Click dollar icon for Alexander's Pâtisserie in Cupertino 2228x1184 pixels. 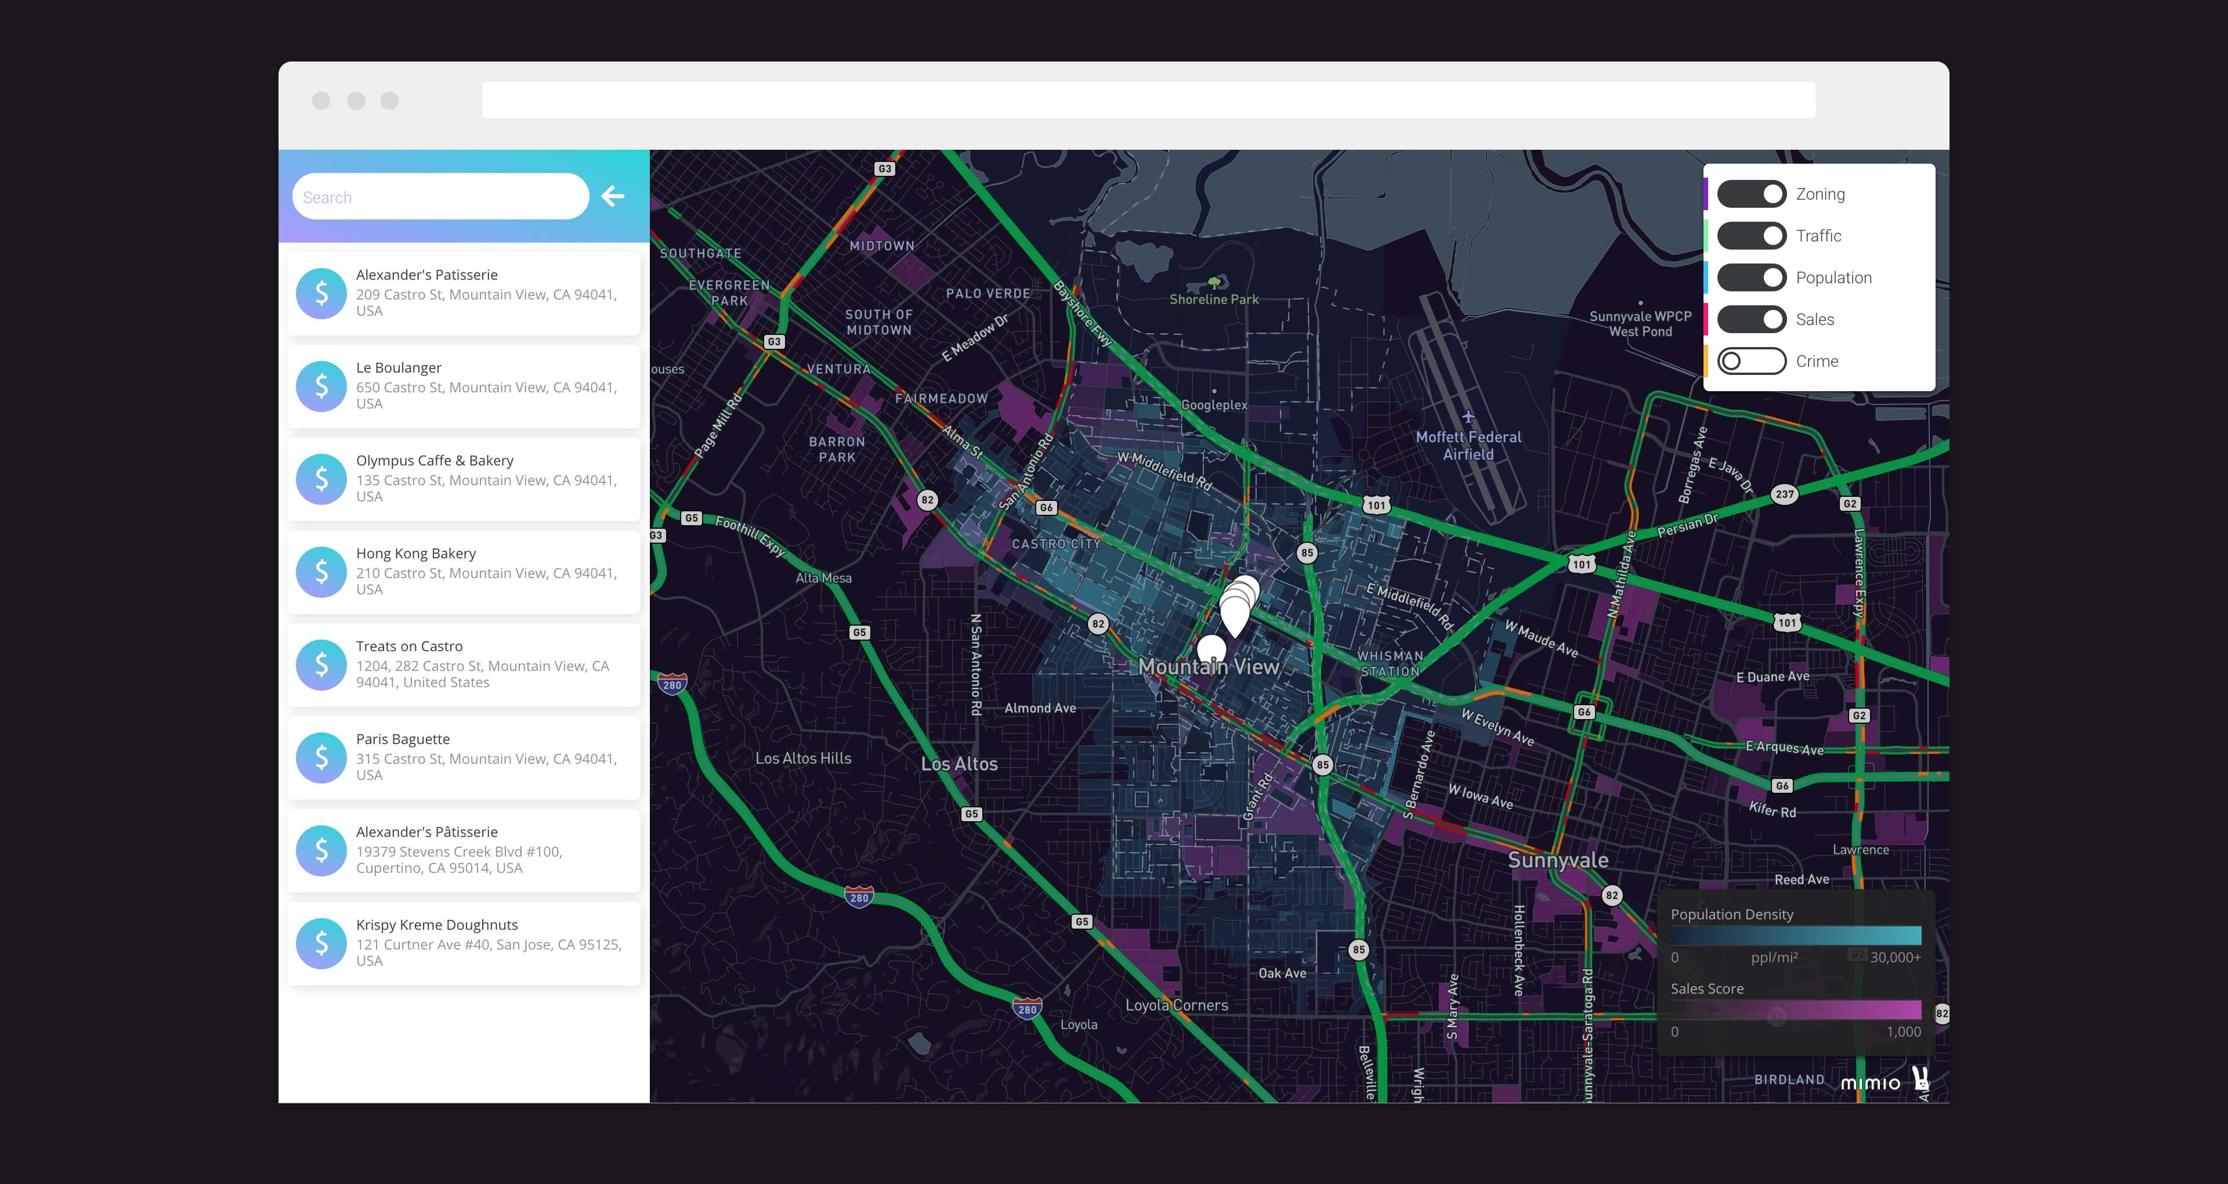pyautogui.click(x=321, y=850)
